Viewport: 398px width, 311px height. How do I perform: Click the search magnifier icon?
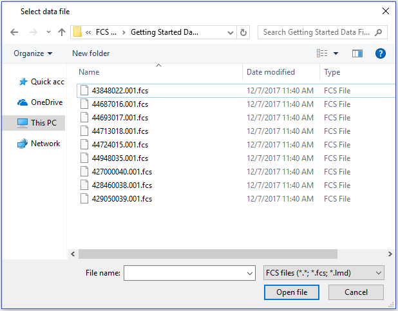pyautogui.click(x=378, y=32)
